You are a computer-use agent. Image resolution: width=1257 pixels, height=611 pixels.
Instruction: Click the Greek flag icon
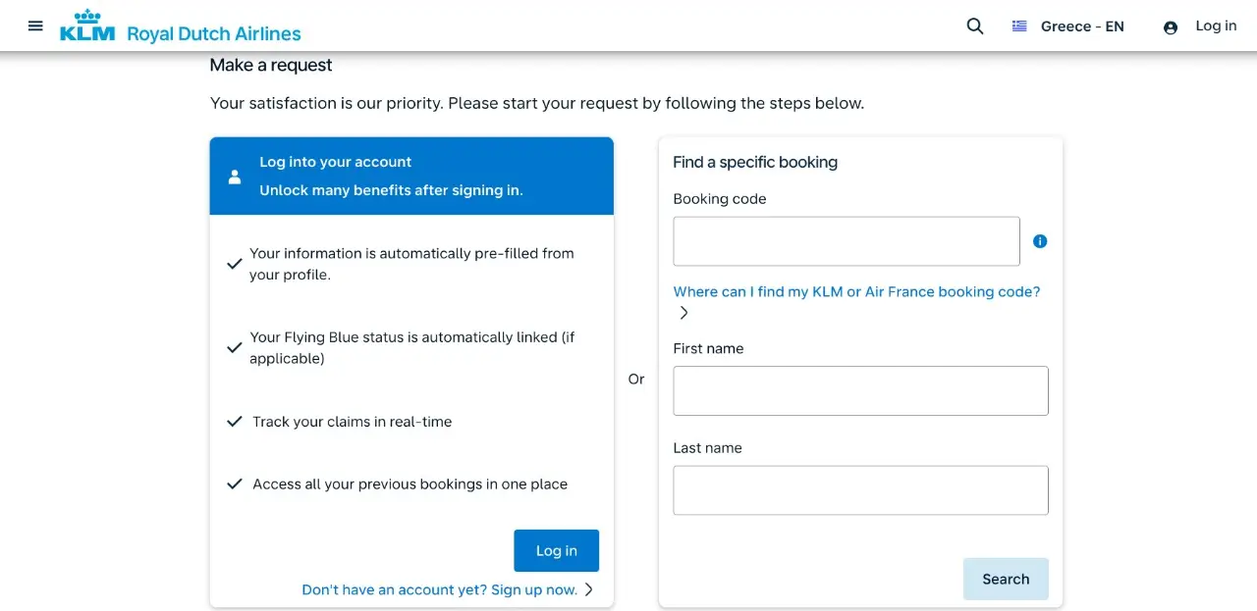pos(1019,26)
